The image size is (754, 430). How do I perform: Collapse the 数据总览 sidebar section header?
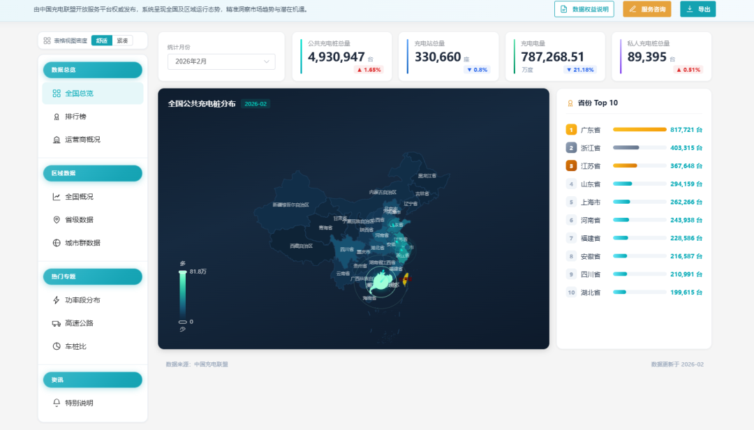[x=93, y=70]
